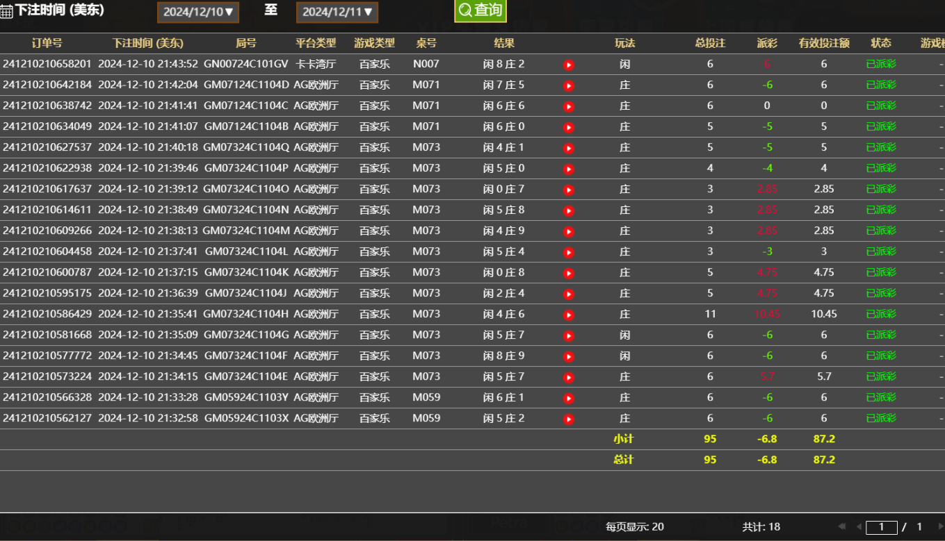Image resolution: width=945 pixels, height=541 pixels.
Task: Click the green 查询 search button
Action: point(480,10)
